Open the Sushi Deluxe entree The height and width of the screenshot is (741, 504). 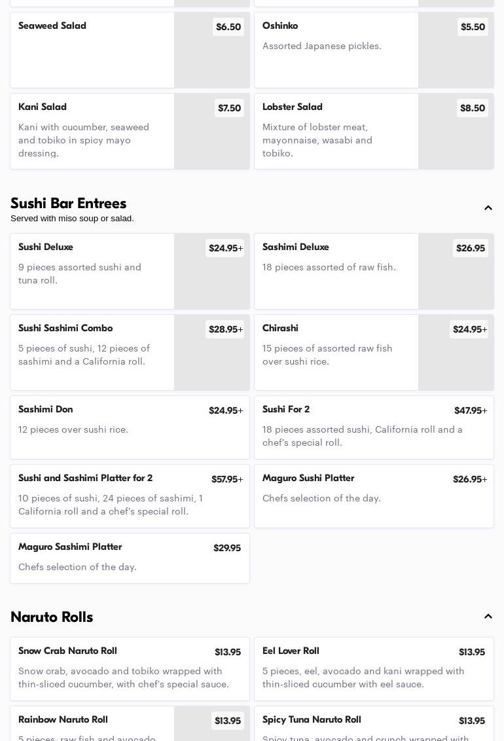92,271
